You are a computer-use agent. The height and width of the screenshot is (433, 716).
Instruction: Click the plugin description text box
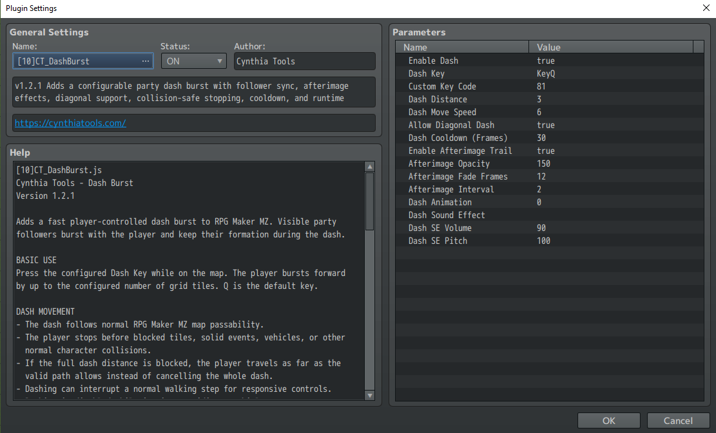pos(193,92)
